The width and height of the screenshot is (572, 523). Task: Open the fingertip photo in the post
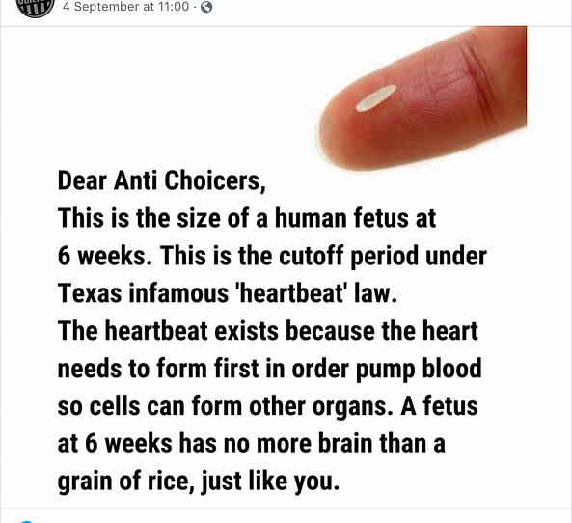[422, 97]
